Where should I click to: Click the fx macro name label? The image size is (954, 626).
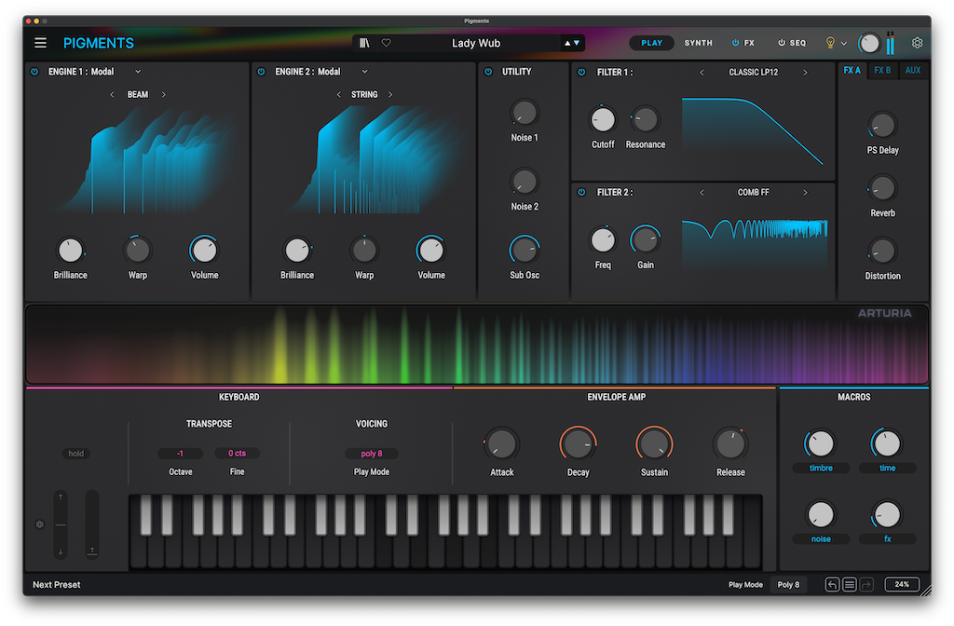point(887,539)
